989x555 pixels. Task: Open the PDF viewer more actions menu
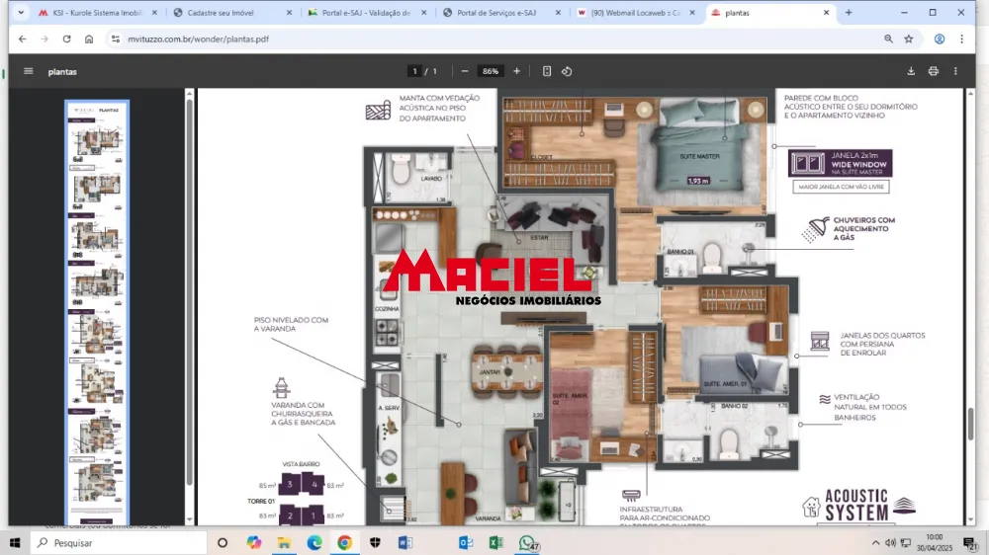coord(955,71)
